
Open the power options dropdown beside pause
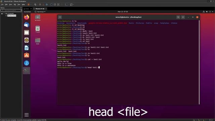[31, 4]
